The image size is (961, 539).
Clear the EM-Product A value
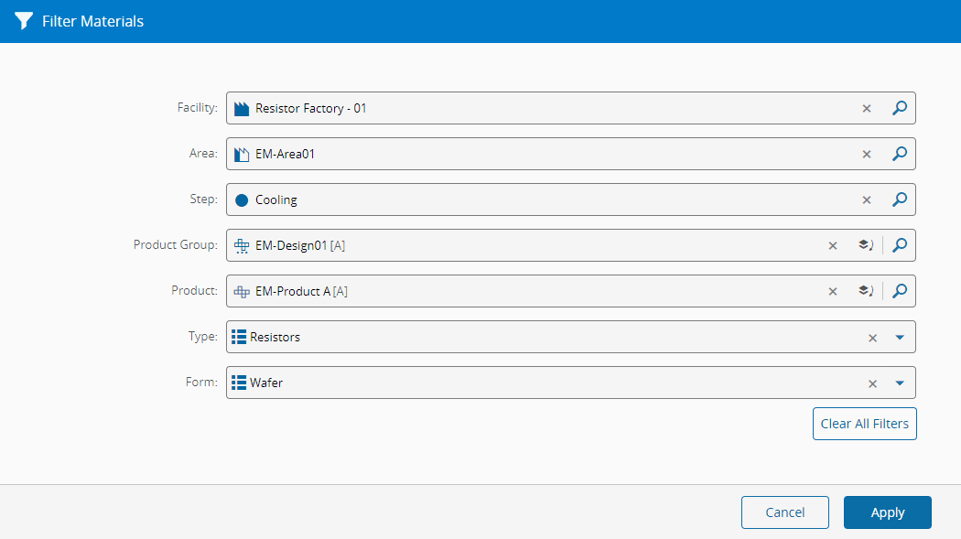pos(833,291)
